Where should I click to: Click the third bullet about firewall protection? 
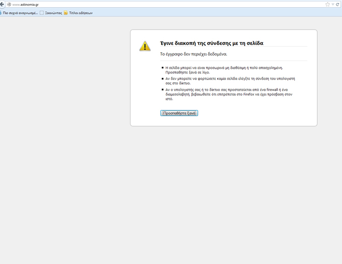coord(229,94)
